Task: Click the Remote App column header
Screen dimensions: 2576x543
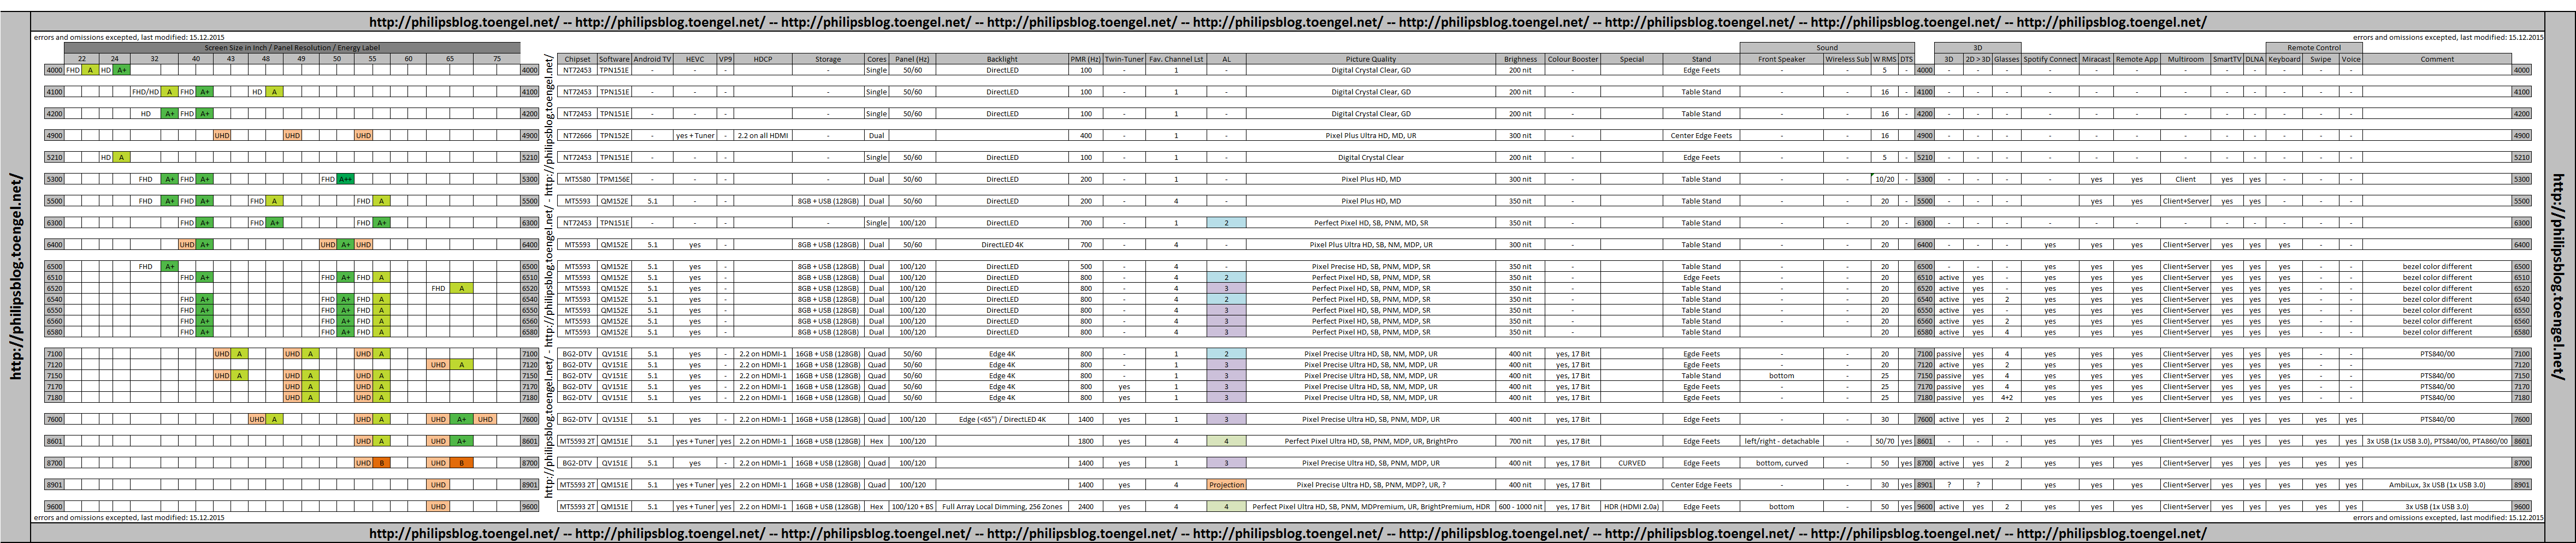Action: pos(2137,59)
